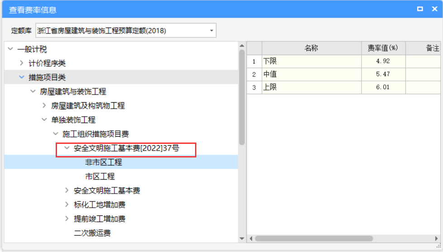Image resolution: width=443 pixels, height=252 pixels.
Task: Click table horizontal scrollbar left arrow
Action: click(x=251, y=239)
